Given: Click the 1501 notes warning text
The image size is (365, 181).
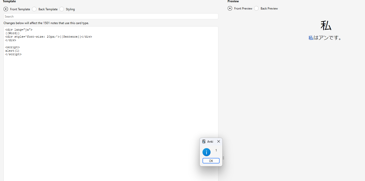Looking at the screenshot, I should click(x=46, y=23).
